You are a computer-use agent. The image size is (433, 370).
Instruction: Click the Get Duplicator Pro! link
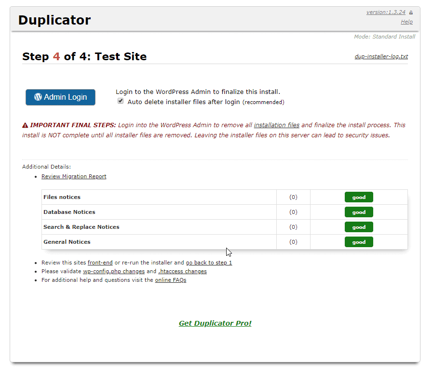point(215,323)
